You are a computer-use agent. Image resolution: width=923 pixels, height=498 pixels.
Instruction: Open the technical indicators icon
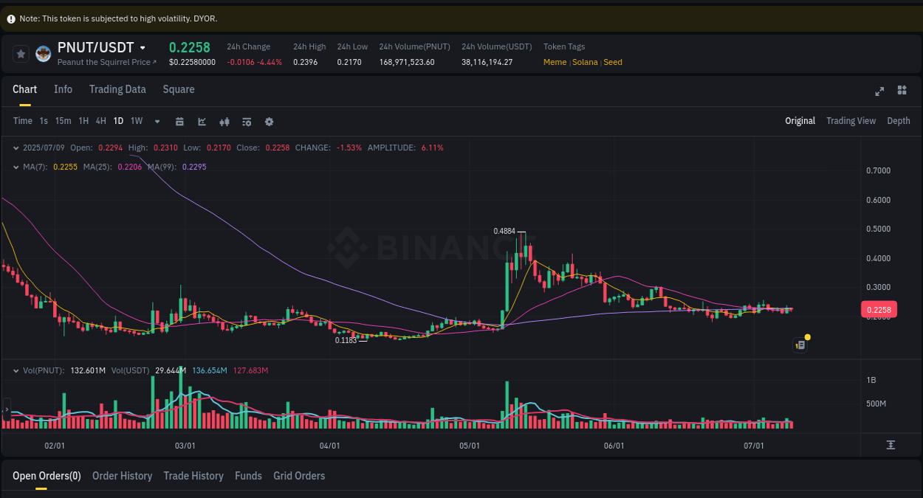[x=247, y=121]
